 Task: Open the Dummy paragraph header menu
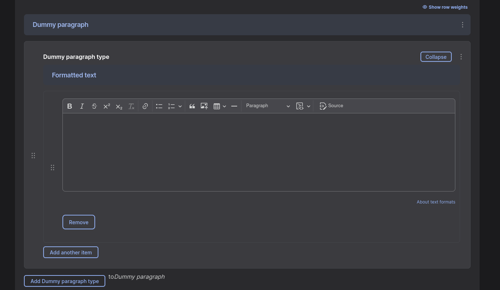point(462,24)
